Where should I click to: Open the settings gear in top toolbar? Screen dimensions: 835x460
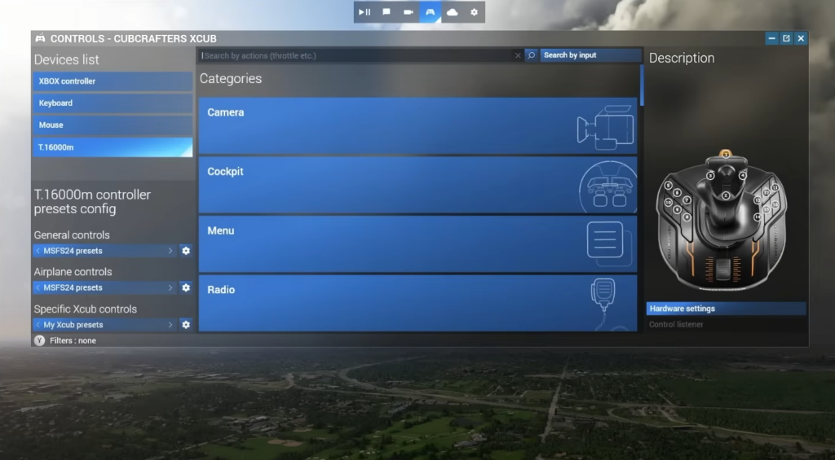coord(474,12)
